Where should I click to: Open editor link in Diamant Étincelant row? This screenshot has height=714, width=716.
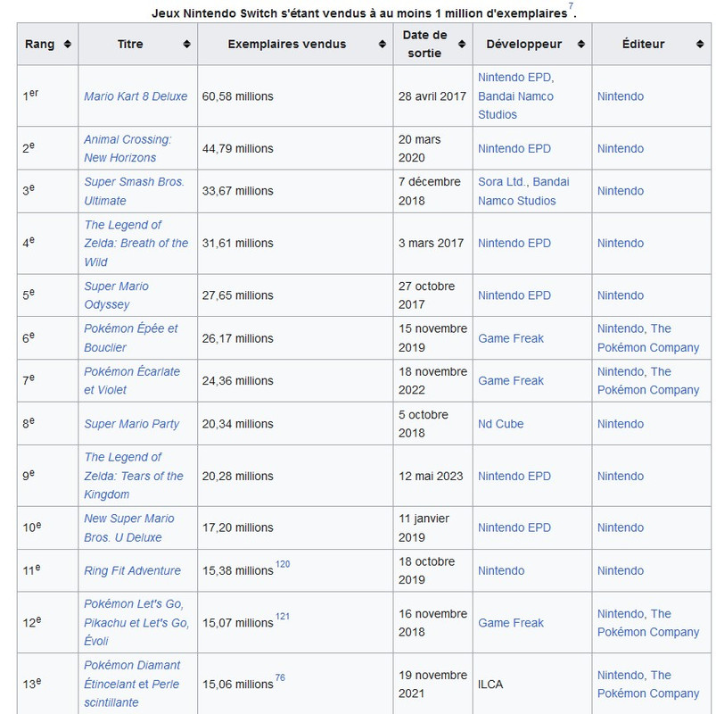coord(648,684)
